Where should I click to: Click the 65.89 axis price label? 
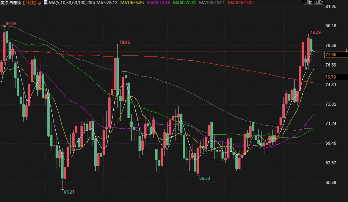(x=331, y=182)
